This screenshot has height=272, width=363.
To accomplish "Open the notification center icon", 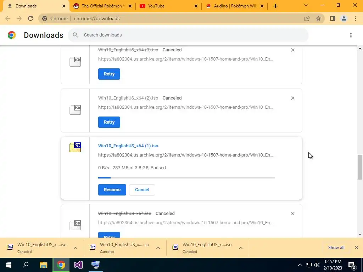I will 352,265.
